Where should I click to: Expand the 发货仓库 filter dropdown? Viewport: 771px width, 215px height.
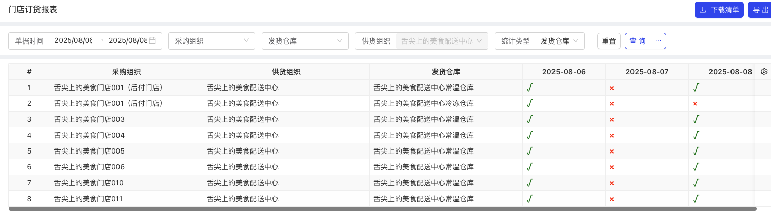coord(305,41)
